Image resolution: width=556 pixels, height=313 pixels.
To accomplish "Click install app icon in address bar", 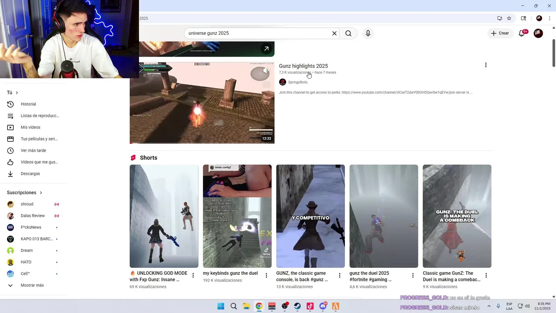I will tap(500, 18).
